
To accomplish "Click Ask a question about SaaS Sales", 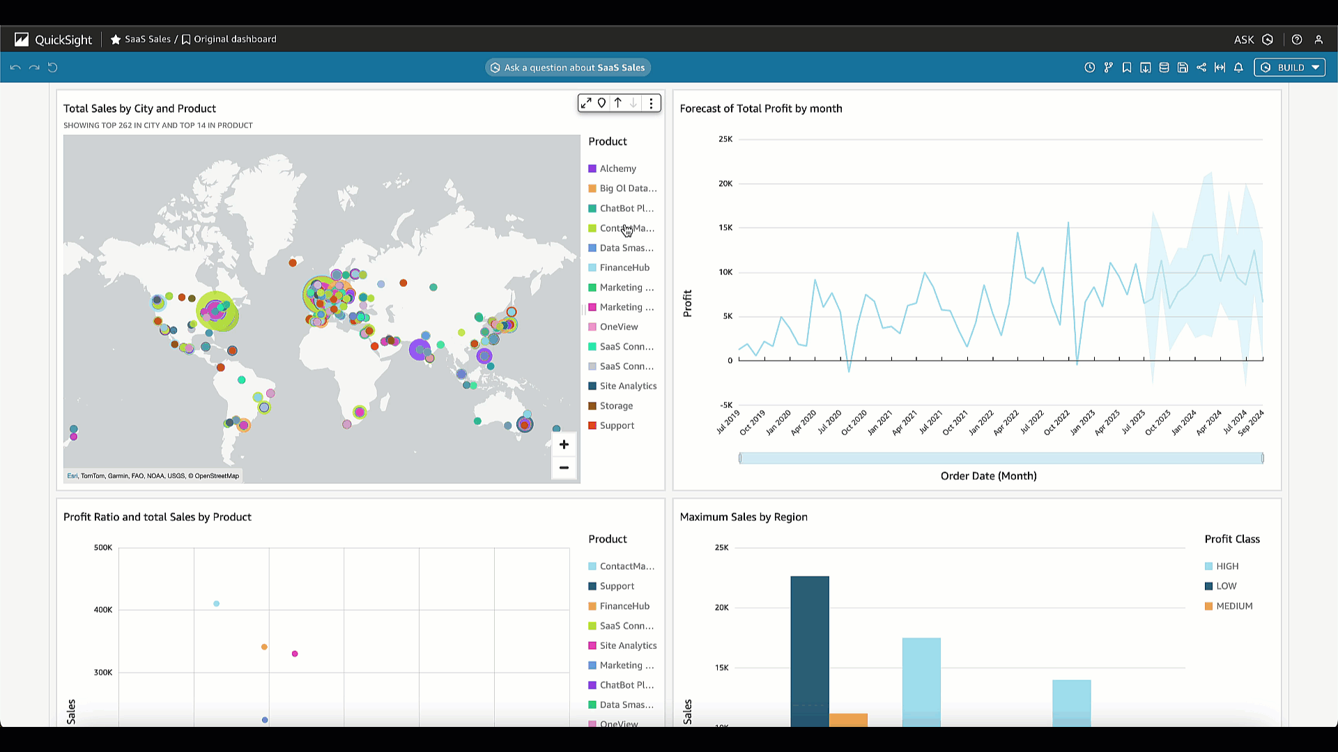I will click(568, 68).
